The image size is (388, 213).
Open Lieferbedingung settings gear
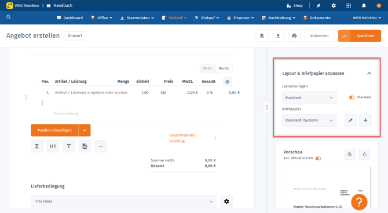226,201
